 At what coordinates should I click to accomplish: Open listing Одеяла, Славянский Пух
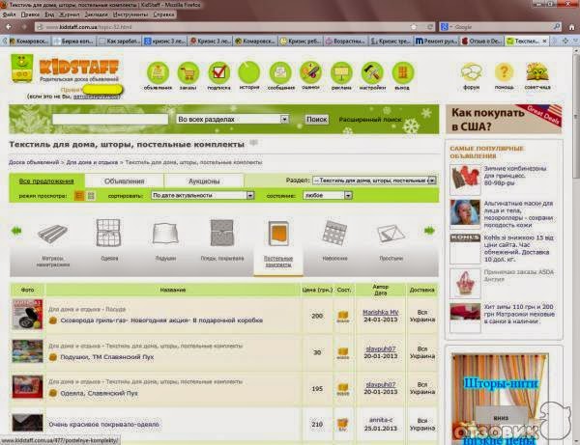[99, 393]
